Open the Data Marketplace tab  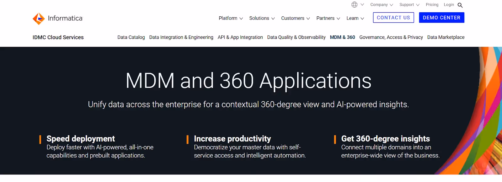coord(446,37)
